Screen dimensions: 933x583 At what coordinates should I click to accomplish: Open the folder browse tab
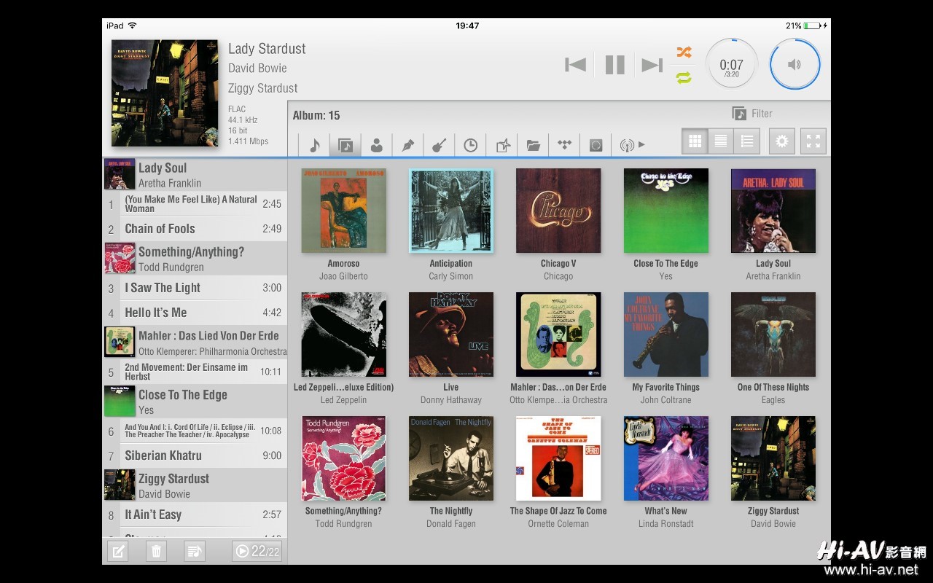tap(534, 144)
